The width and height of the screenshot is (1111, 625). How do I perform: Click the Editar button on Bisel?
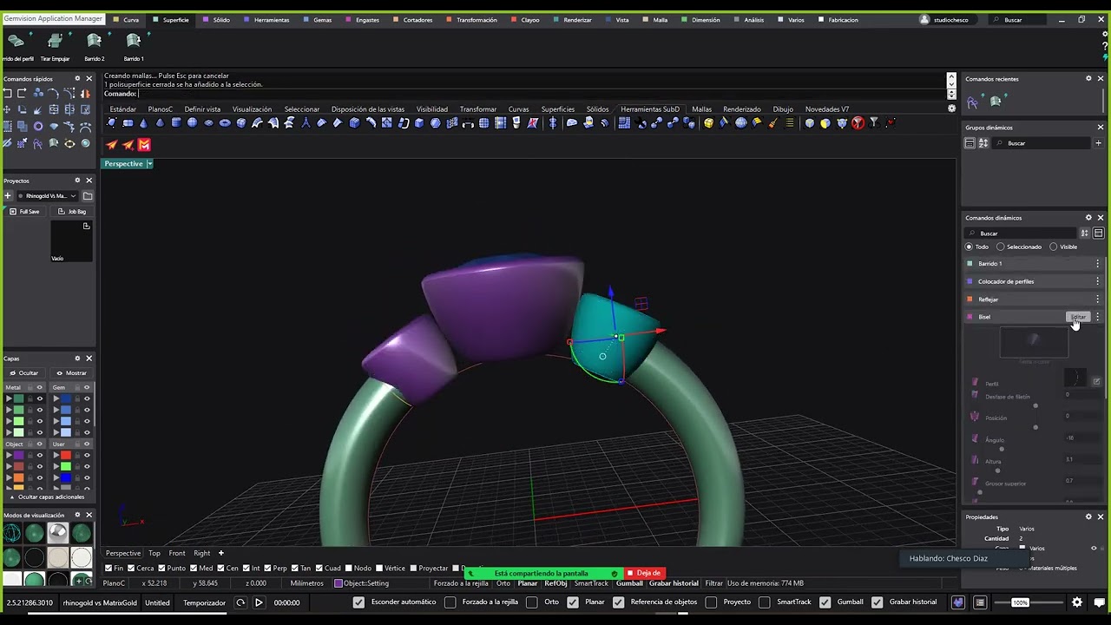click(1077, 317)
